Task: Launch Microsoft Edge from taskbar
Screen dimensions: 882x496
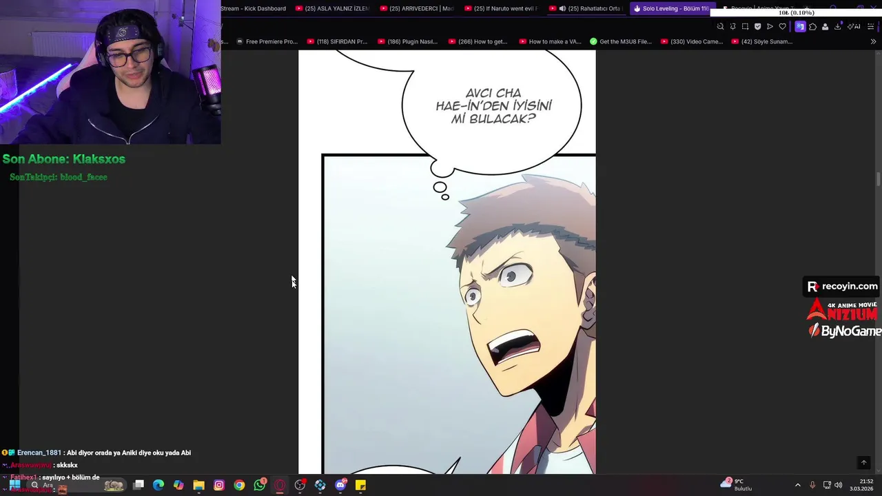Action: pyautogui.click(x=158, y=485)
